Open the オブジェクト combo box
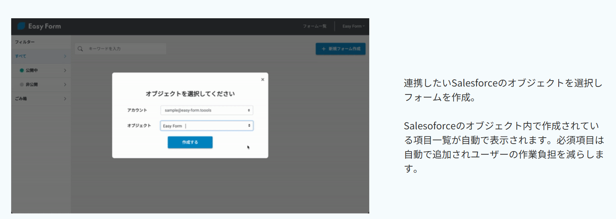Image resolution: width=616 pixels, height=219 pixels. point(207,126)
